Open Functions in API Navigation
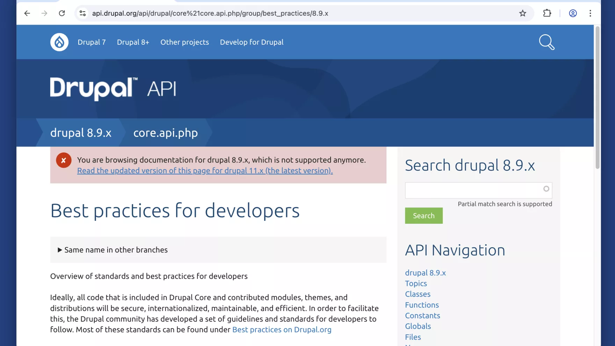615x346 pixels. (422, 305)
